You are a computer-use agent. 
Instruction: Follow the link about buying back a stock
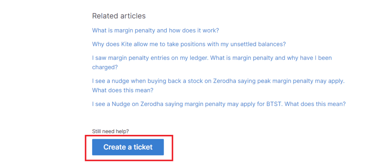218,81
